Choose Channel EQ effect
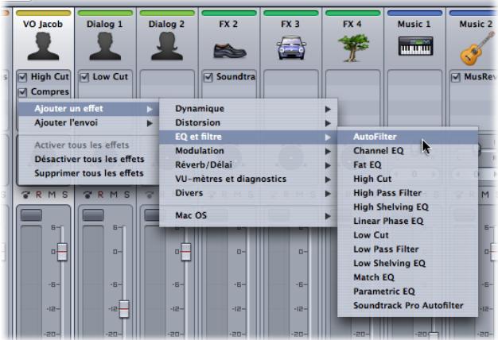This screenshot has height=340, width=498. 408,151
